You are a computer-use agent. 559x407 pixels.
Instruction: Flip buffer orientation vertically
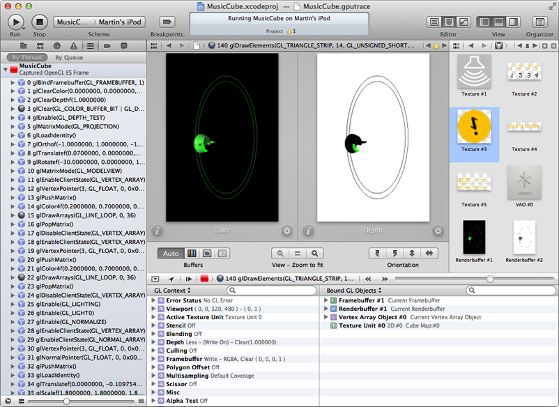412,254
